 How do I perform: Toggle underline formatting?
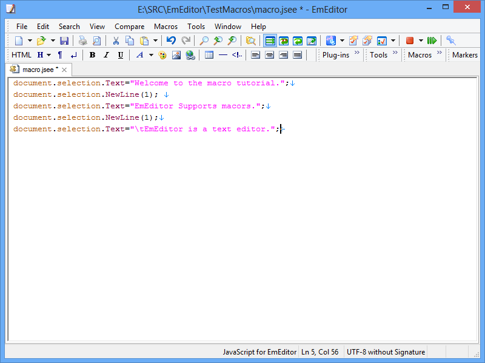point(121,55)
